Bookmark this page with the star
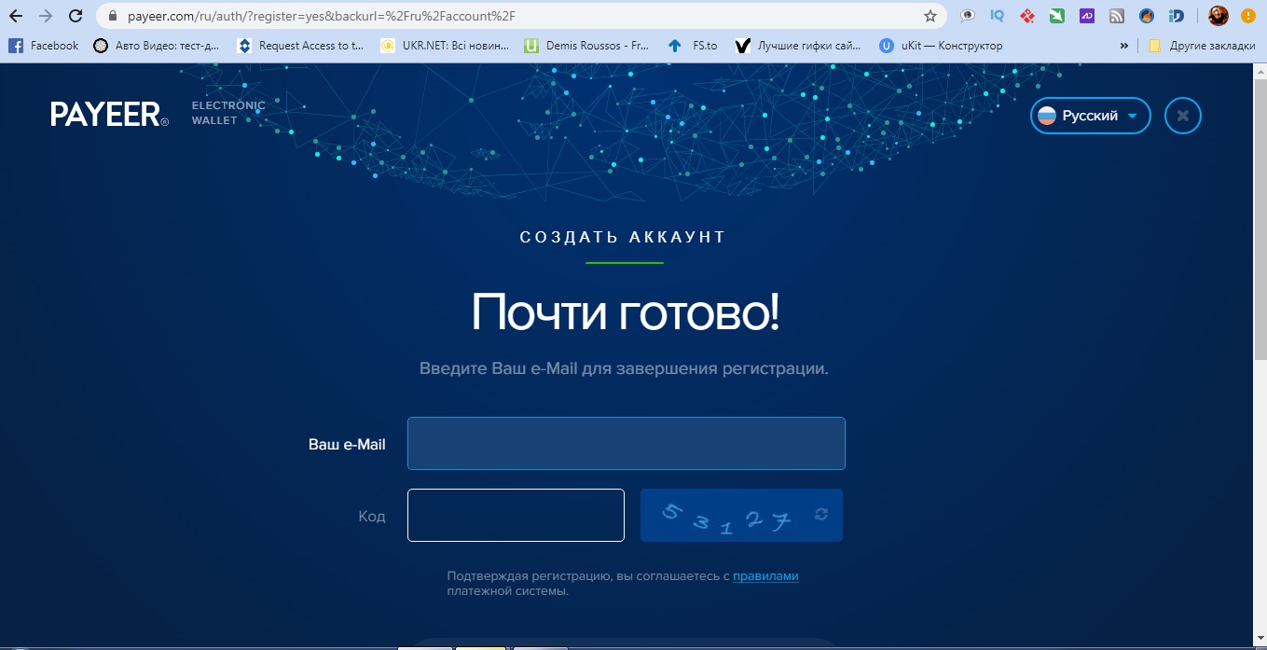Image resolution: width=1267 pixels, height=650 pixels. click(930, 16)
